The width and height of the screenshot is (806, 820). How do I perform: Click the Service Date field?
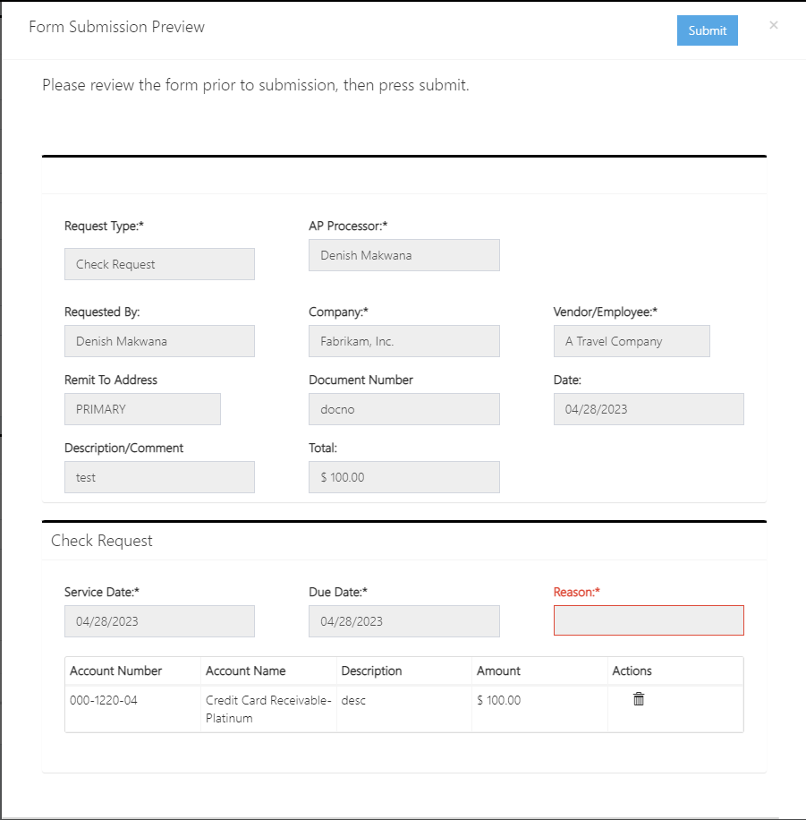pyautogui.click(x=159, y=621)
